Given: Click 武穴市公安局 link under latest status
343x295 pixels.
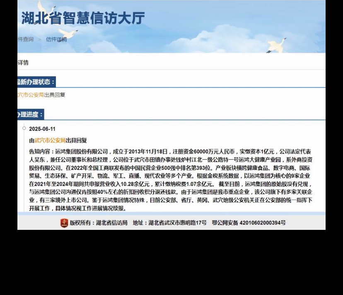Looking at the screenshot, I should click(31, 95).
